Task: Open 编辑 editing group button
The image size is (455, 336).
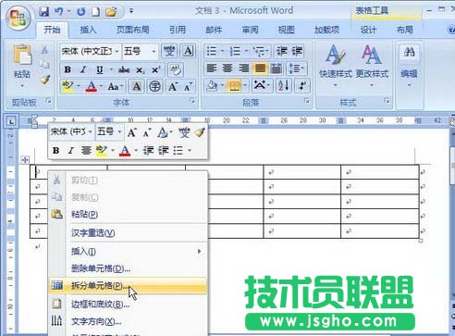Action: tap(409, 66)
